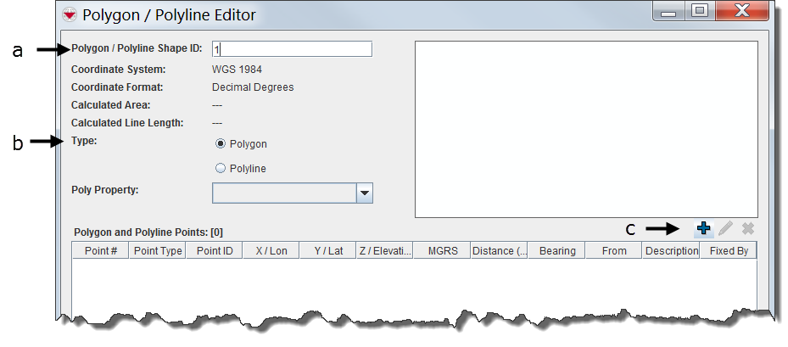This screenshot has height=347, width=788.
Task: Open the Poly Property dropdown arrow
Action: click(x=364, y=193)
